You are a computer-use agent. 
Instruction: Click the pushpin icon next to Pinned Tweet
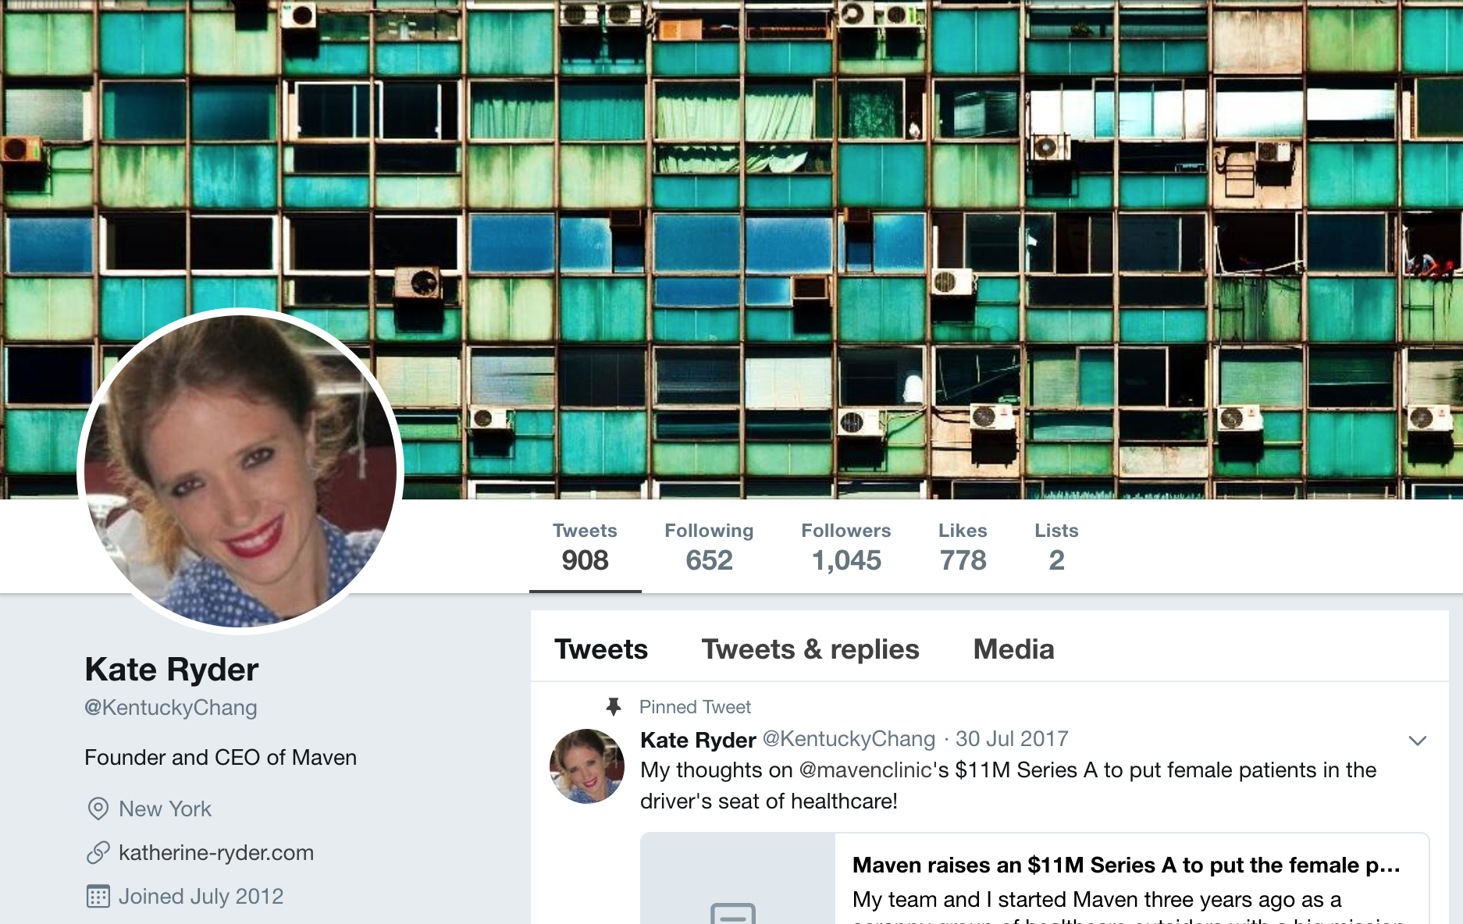pyautogui.click(x=614, y=707)
